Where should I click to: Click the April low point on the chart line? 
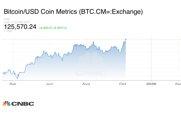coord(17,78)
